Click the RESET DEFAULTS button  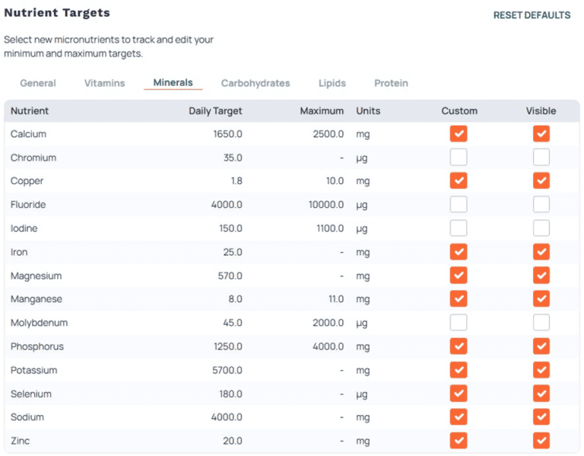532,15
